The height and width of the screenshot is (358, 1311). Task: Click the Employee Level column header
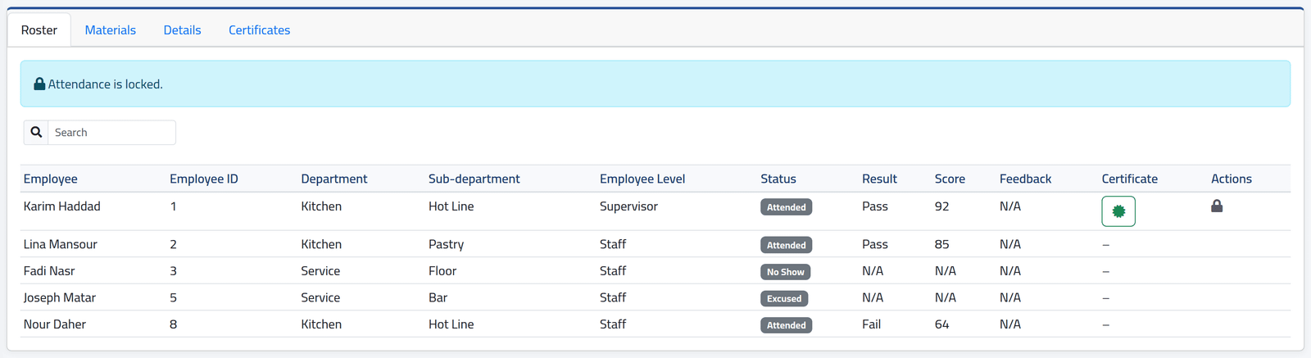pyautogui.click(x=642, y=179)
